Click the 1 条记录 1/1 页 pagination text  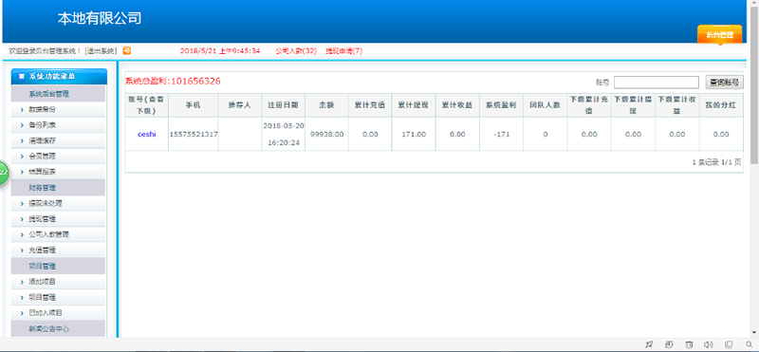pos(716,162)
